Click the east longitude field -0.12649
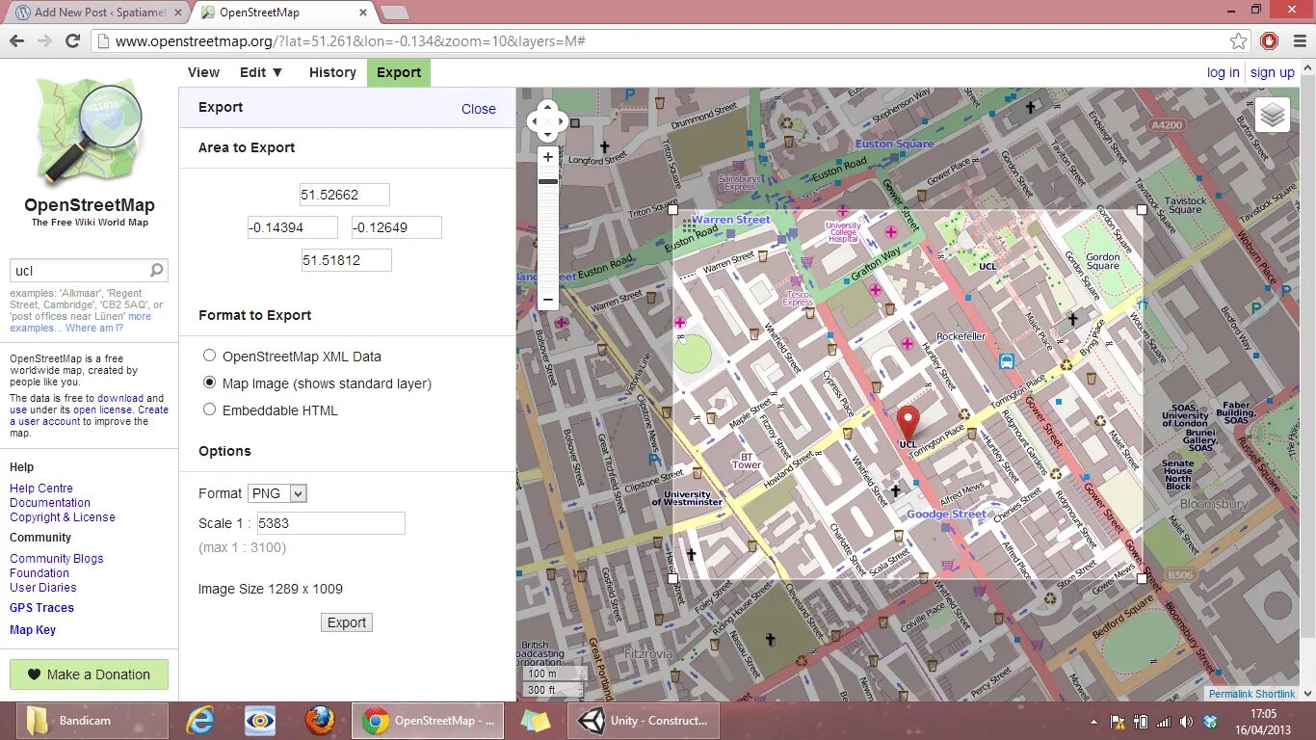 coord(397,227)
